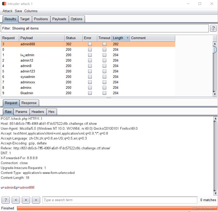The width and height of the screenshot is (218, 212).
Task: Open the Save menu
Action: point(18,11)
